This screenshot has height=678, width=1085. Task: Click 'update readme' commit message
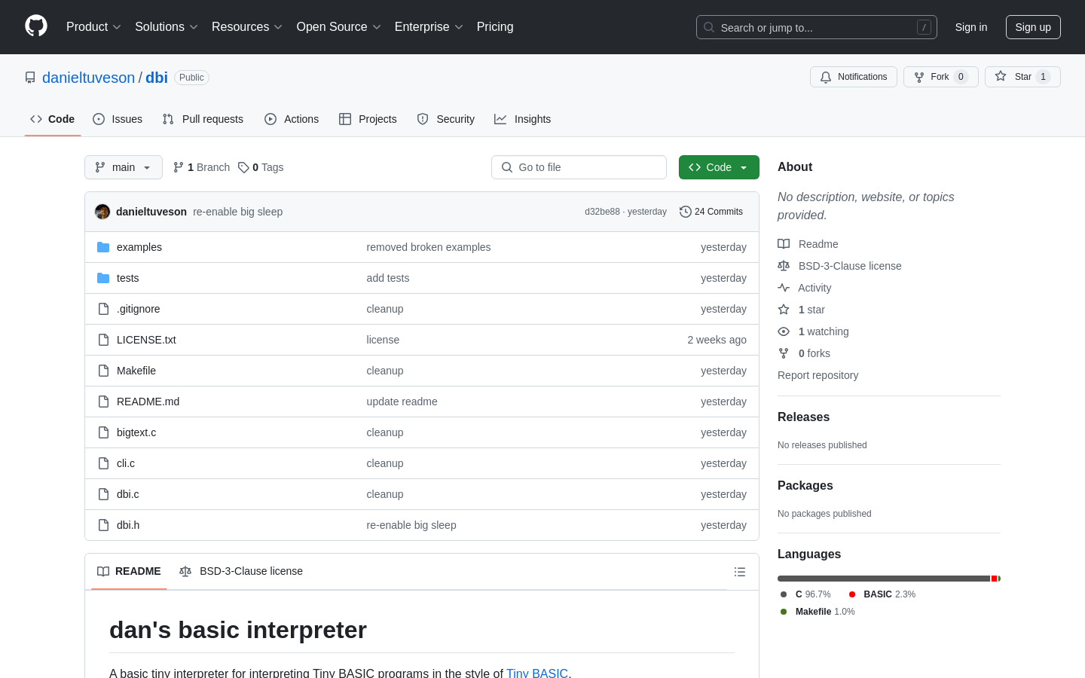(x=402, y=402)
